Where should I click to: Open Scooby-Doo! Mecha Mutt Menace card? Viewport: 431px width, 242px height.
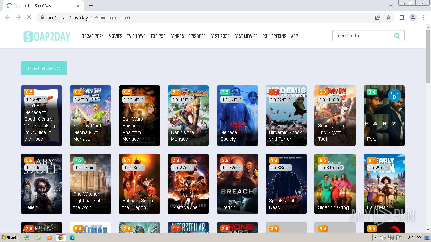[91, 116]
